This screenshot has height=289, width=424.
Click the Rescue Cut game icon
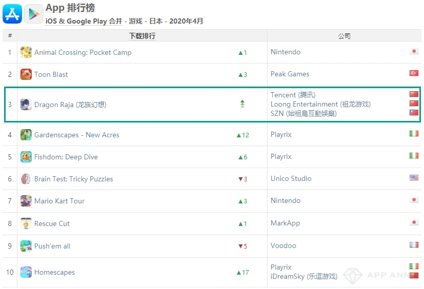click(26, 223)
